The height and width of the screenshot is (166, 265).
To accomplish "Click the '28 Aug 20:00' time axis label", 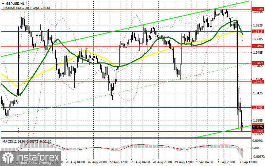I will [x=162, y=162].
